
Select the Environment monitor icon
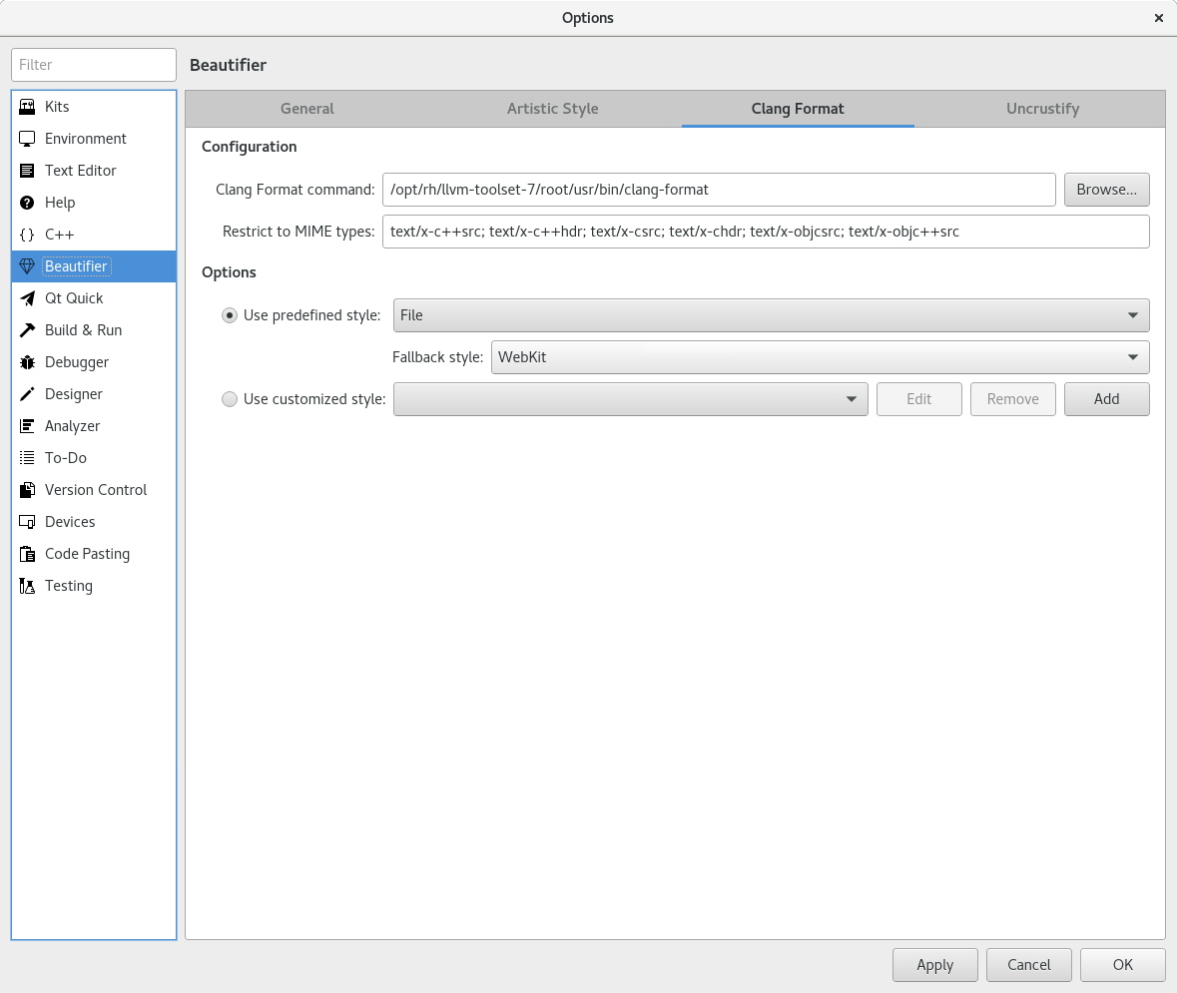27,139
